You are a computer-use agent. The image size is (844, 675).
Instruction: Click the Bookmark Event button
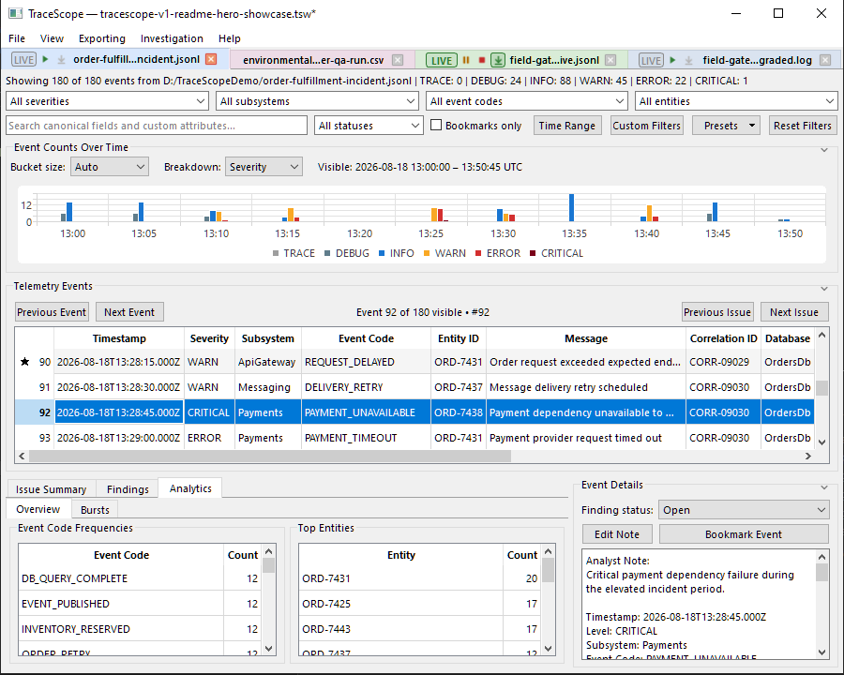tap(744, 534)
